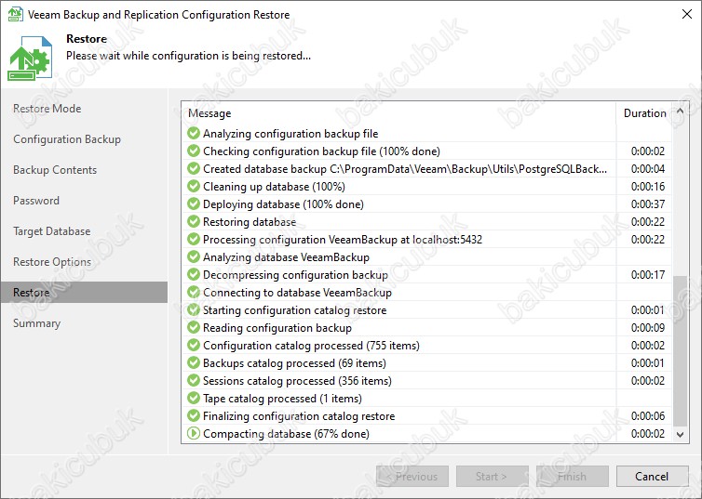Select 'Reading configuration backup' row text
The height and width of the screenshot is (499, 702).
(277, 328)
